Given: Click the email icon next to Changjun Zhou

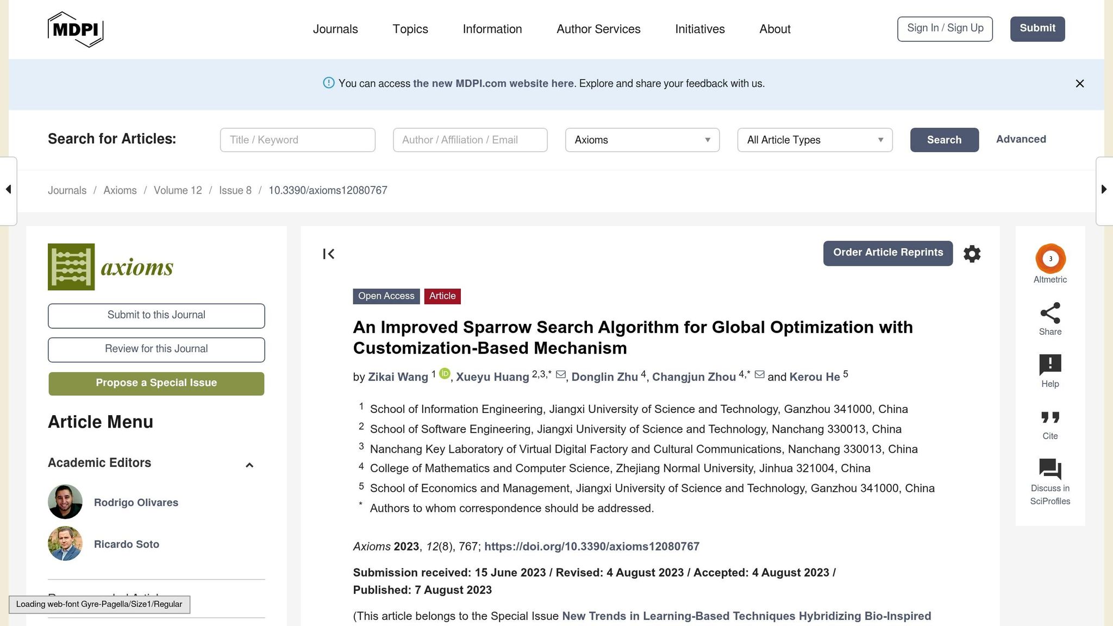Looking at the screenshot, I should [x=760, y=374].
